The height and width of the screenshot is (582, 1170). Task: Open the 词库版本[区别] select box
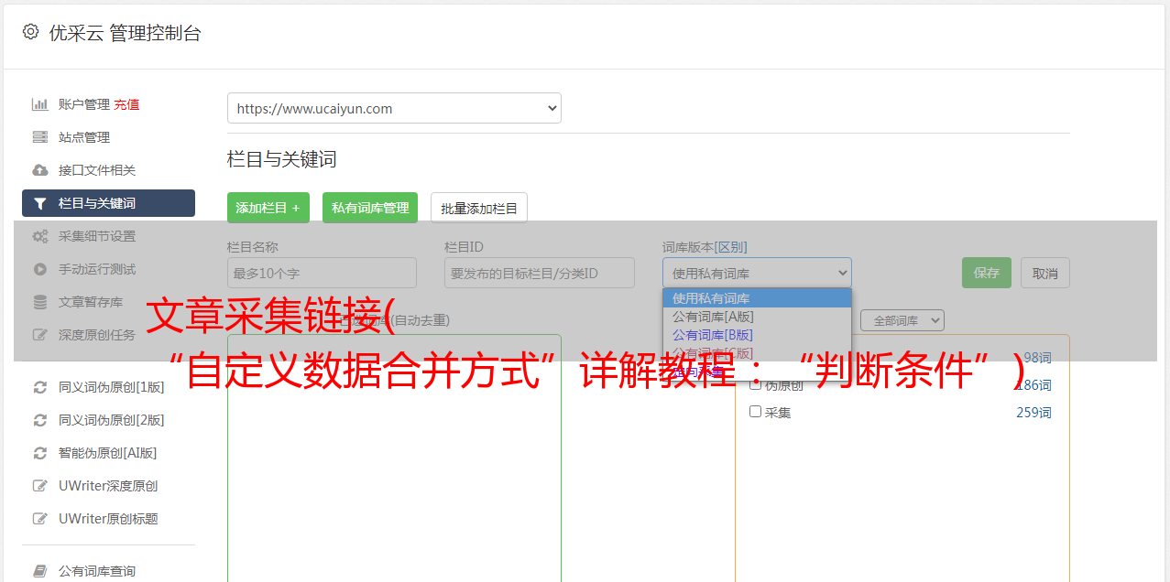(757, 273)
